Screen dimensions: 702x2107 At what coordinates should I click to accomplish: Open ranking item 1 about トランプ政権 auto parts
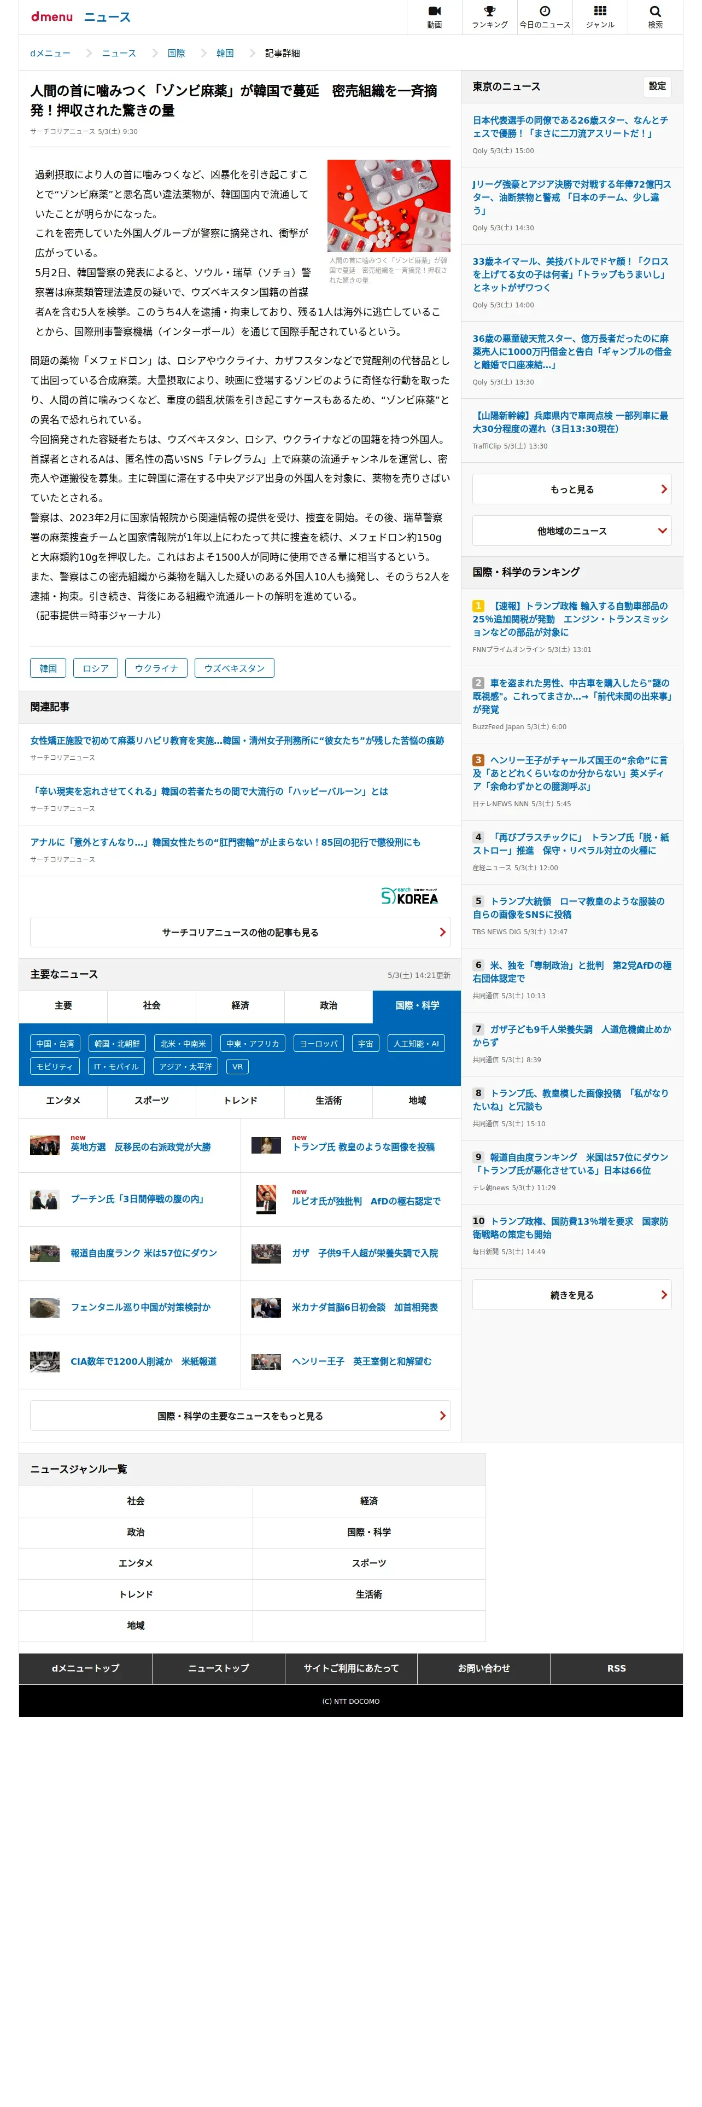571,619
